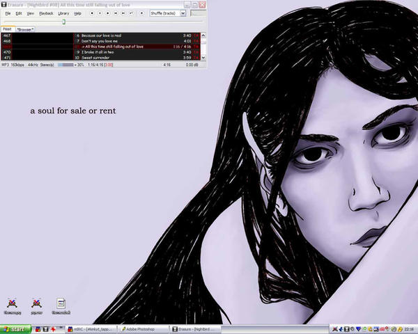Launch mIRC from the Quick Launch bar
The image size is (418, 334).
pos(38,329)
